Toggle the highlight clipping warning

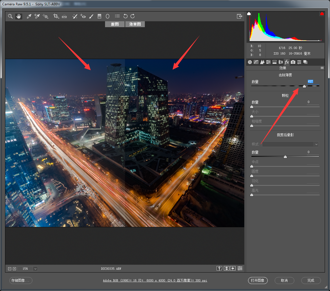(x=322, y=14)
